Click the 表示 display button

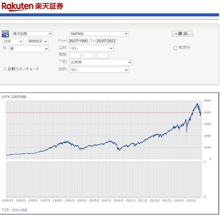click(182, 34)
